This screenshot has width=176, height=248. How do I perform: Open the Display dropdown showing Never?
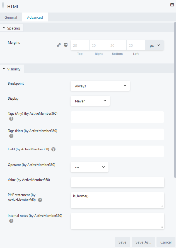coord(90,101)
